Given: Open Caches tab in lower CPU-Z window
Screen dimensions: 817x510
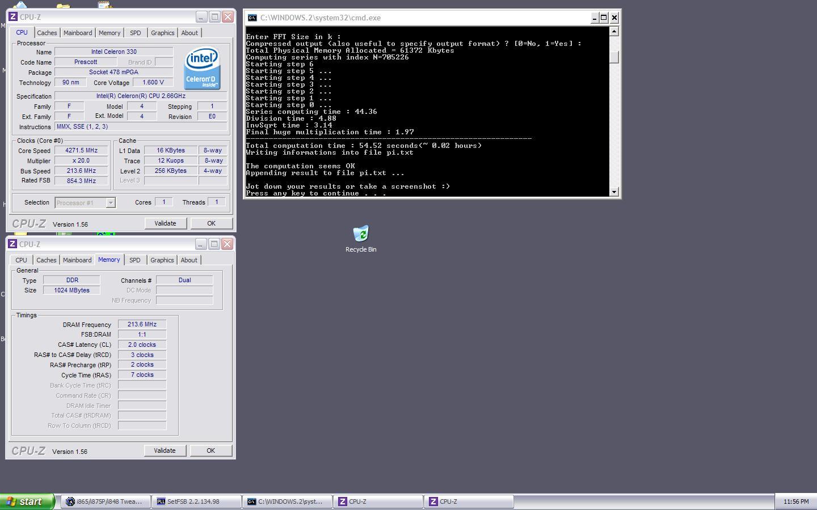Looking at the screenshot, I should pyautogui.click(x=47, y=260).
